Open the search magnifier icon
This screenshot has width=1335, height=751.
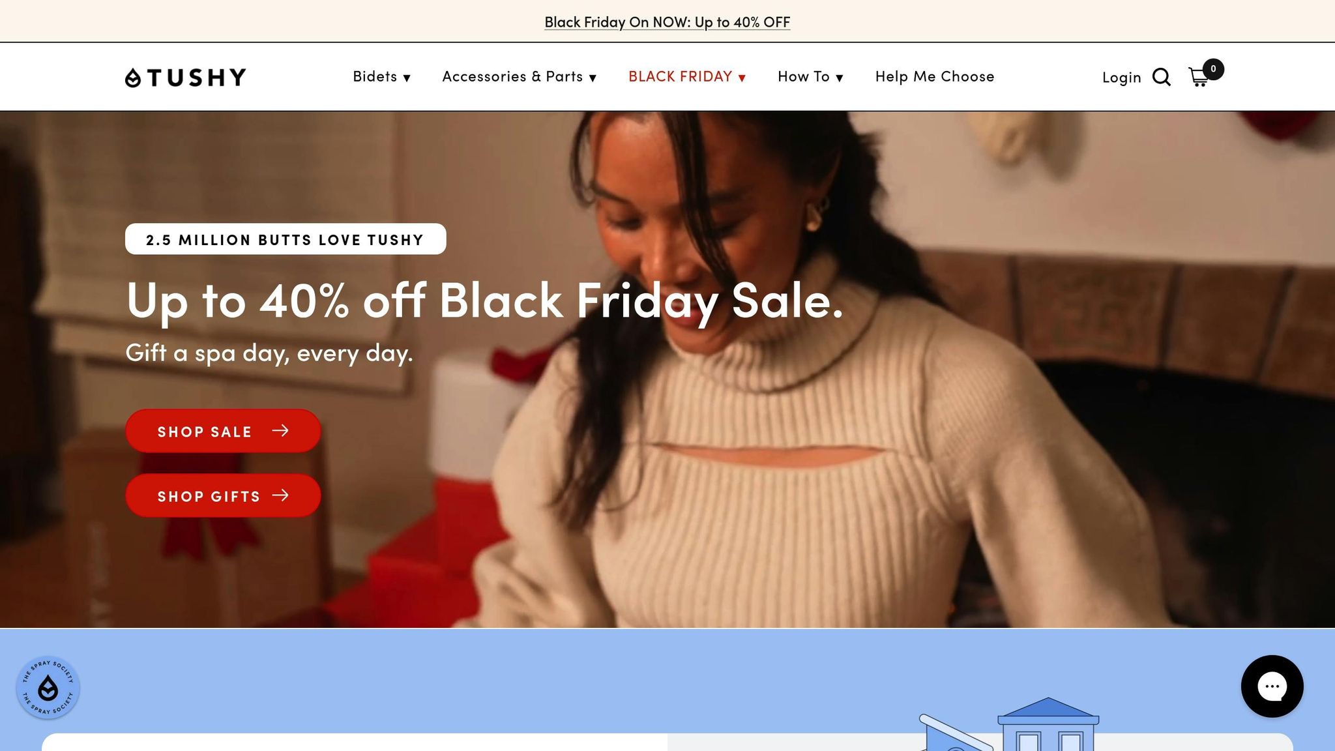(1162, 77)
